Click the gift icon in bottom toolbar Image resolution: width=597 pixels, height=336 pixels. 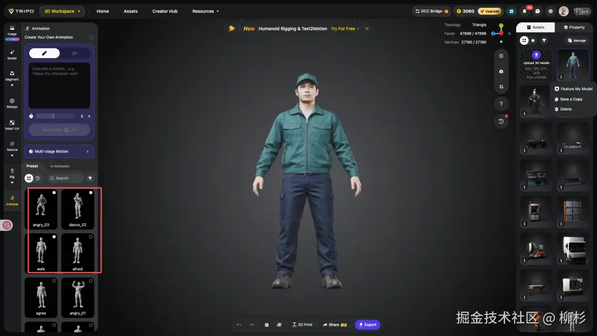click(x=266, y=324)
